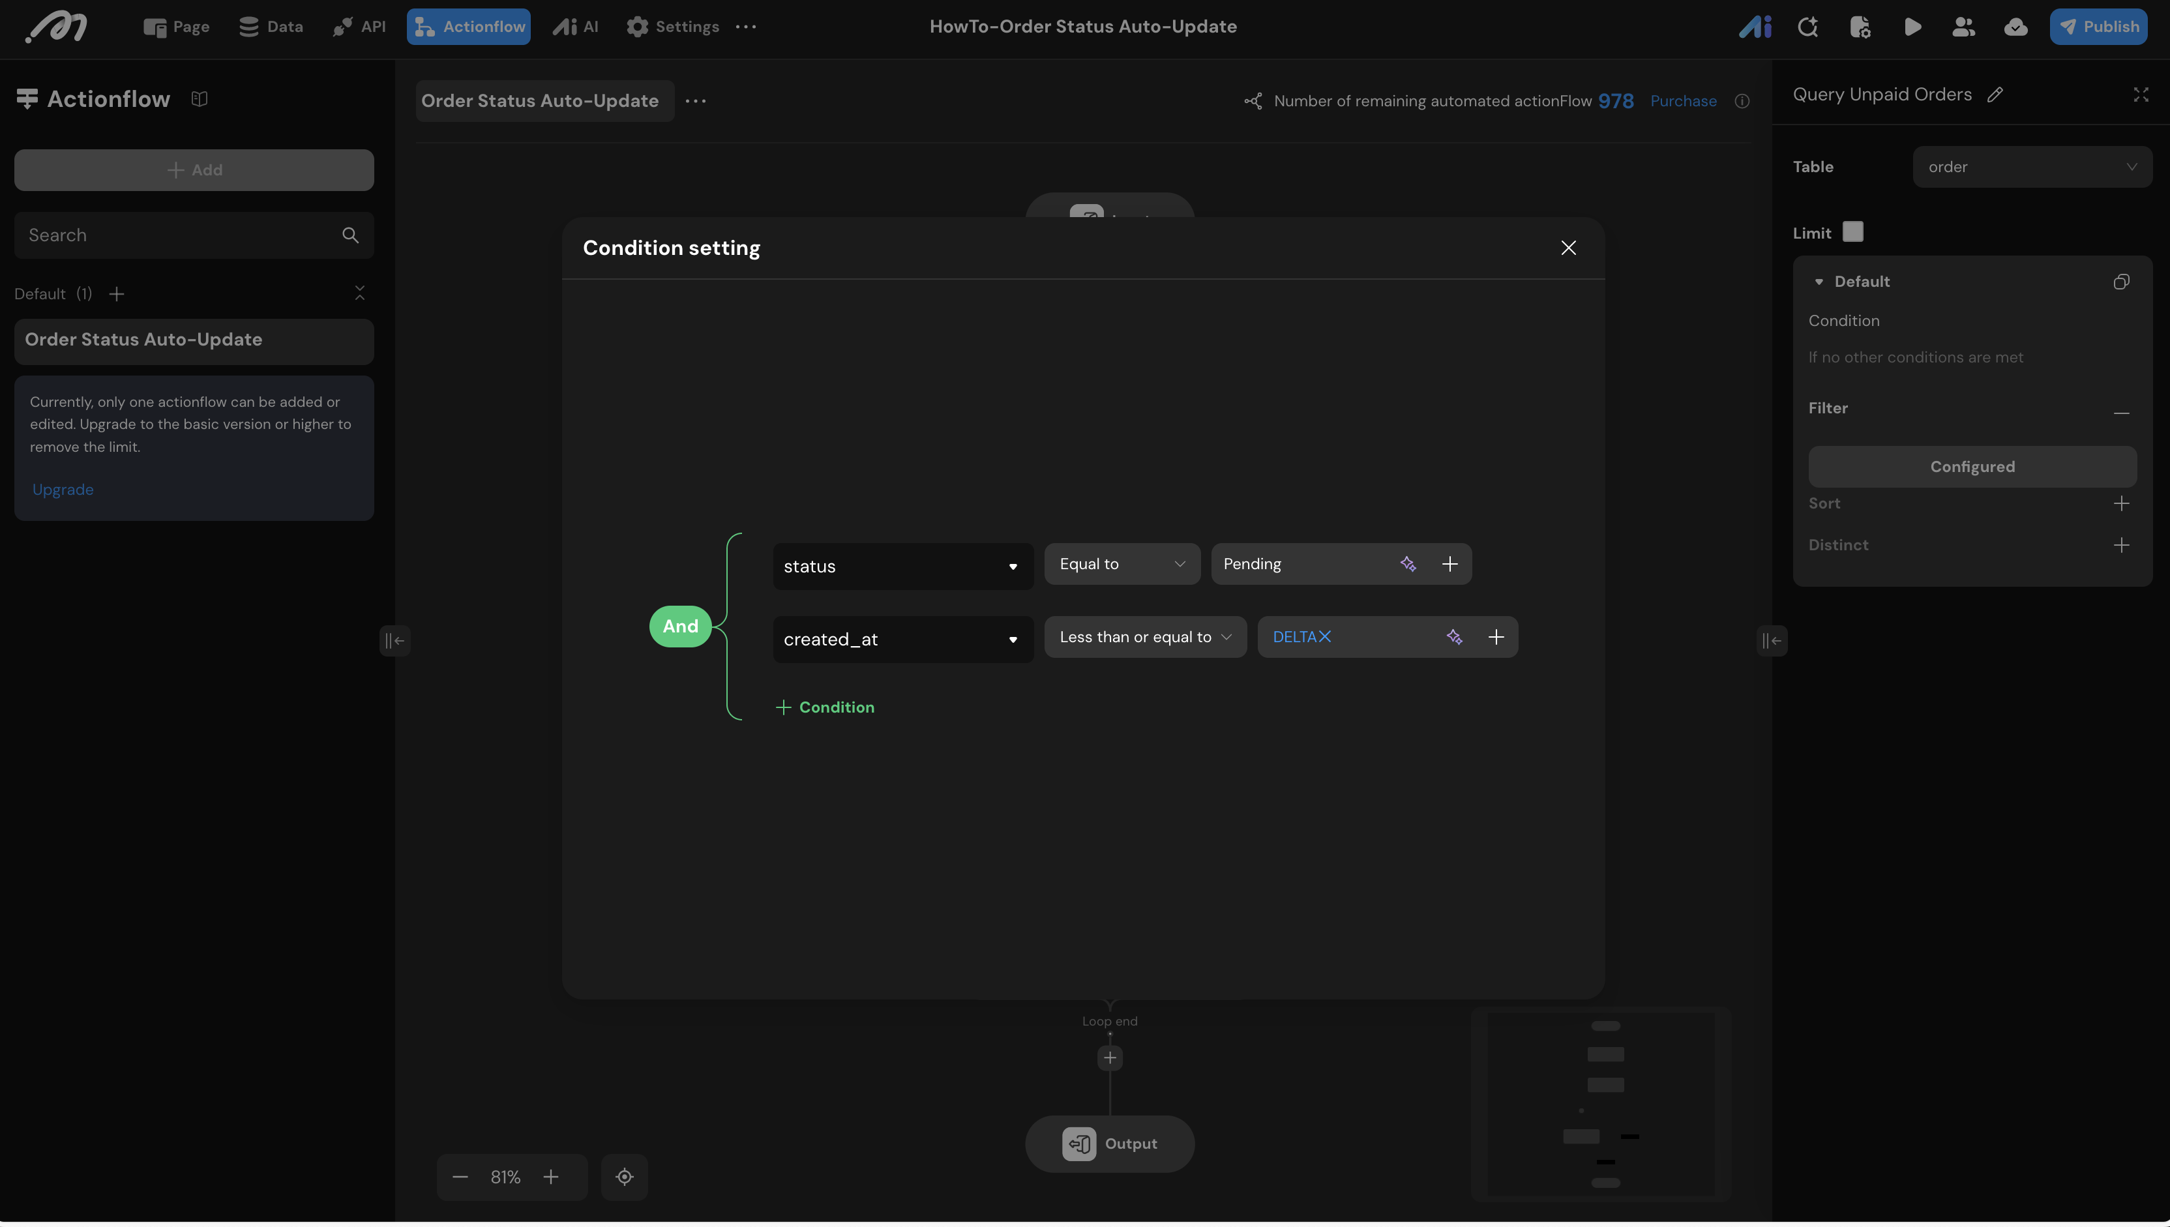Toggle the Limit checkbox
The width and height of the screenshot is (2170, 1227).
click(x=1852, y=233)
